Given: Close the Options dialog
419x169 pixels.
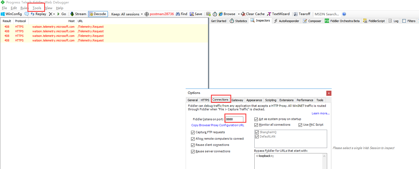Looking at the screenshot, I should point(329,93).
